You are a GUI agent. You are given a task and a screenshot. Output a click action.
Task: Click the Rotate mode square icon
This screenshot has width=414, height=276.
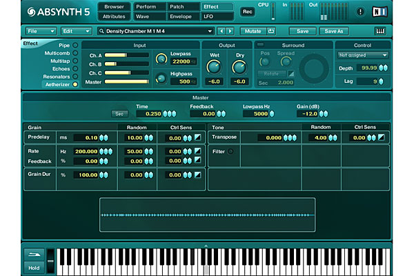click(291, 74)
